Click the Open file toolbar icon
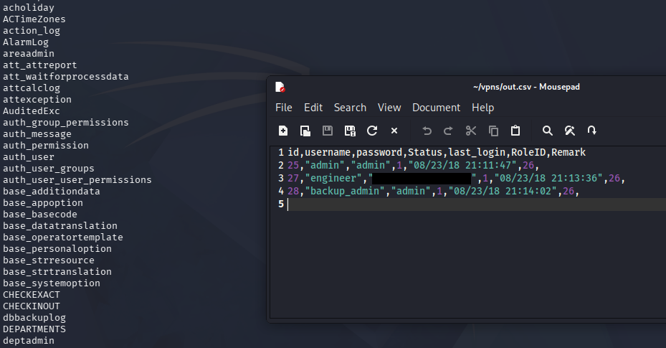 [305, 131]
